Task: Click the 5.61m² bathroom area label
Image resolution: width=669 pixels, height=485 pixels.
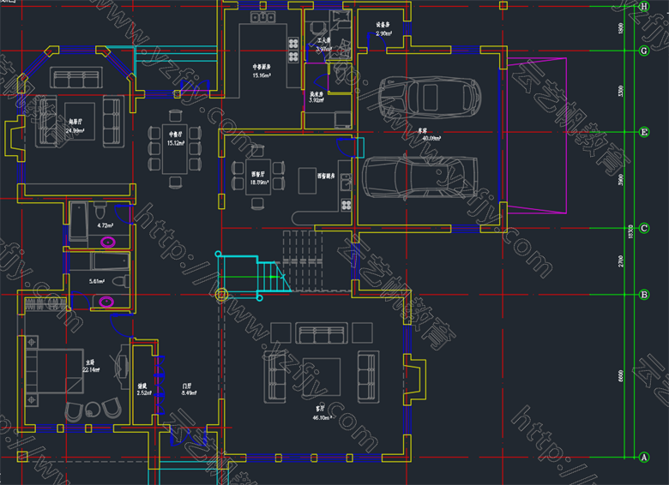Action: click(x=97, y=281)
